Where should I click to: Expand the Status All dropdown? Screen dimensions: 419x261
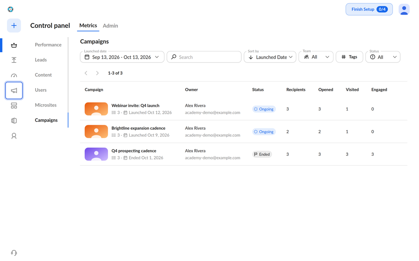click(x=383, y=57)
